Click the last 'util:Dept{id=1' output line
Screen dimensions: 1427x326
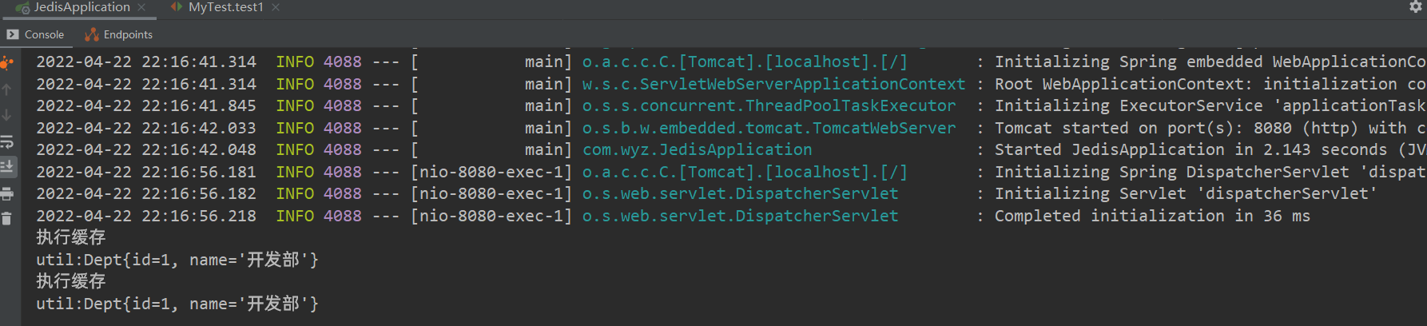(x=177, y=304)
